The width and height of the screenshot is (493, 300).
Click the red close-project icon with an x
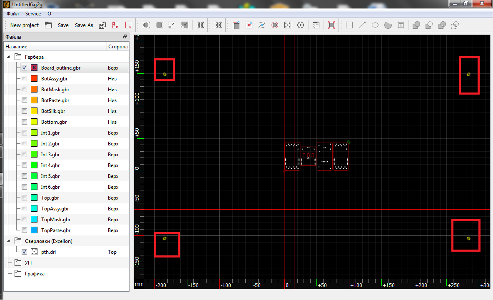point(128,25)
